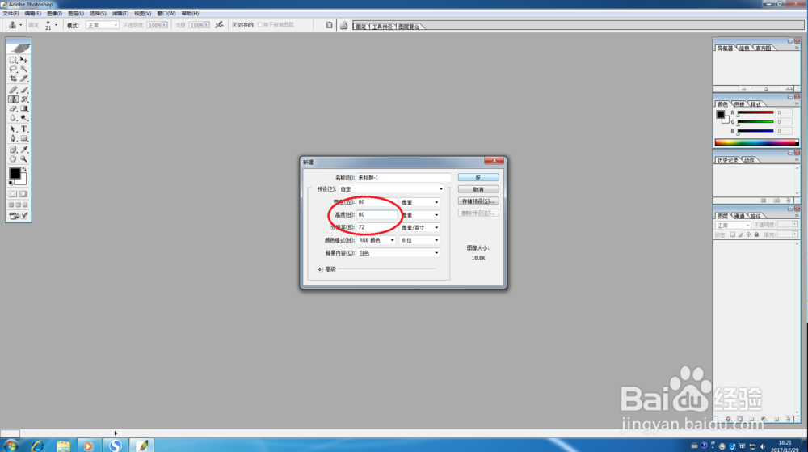Select the Type tool

(23, 129)
